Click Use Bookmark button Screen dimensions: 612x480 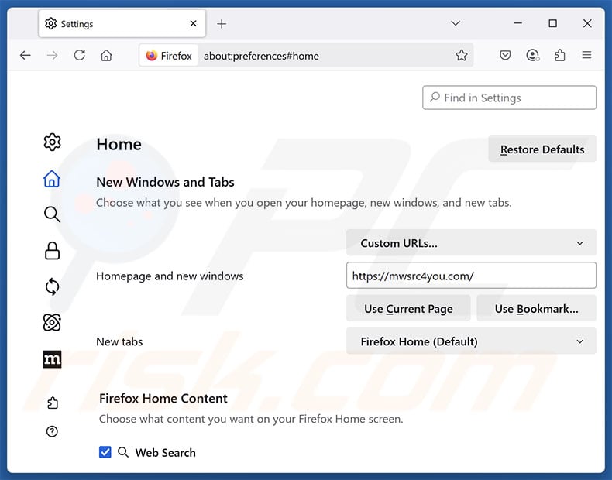click(537, 308)
